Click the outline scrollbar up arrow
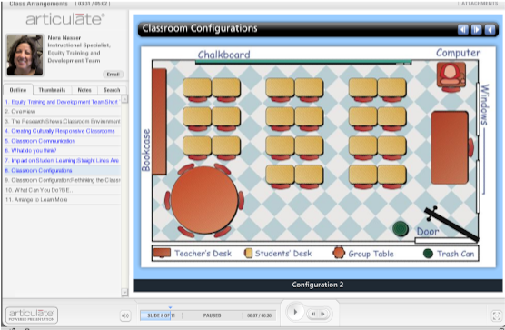The image size is (505, 330). coord(124,99)
